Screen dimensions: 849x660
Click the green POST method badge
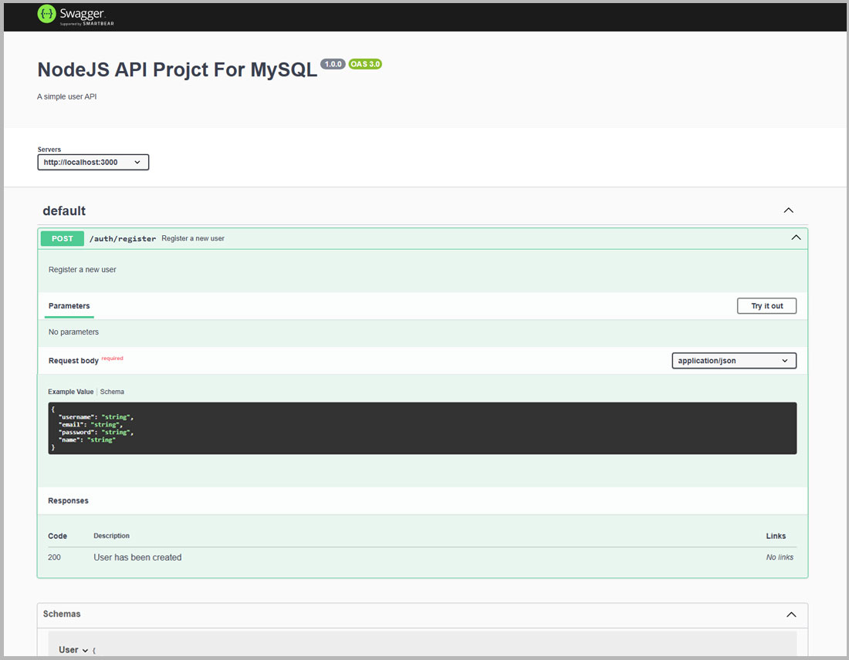click(x=63, y=239)
